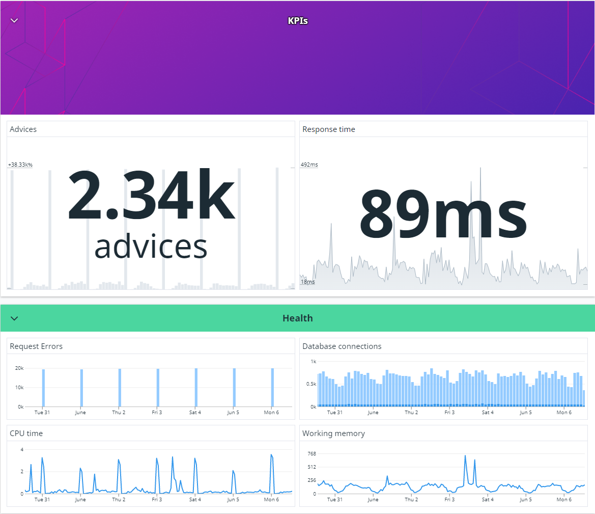Click the Request Errors panel title

click(36, 346)
